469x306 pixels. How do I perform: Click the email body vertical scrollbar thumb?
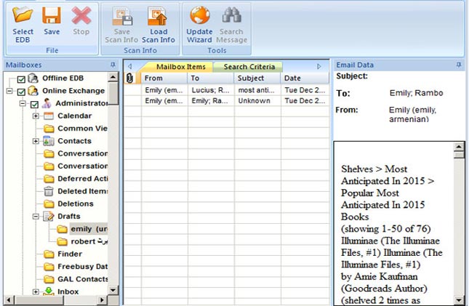[x=459, y=155]
